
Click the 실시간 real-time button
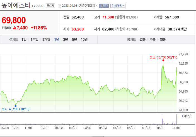tap(104, 6)
